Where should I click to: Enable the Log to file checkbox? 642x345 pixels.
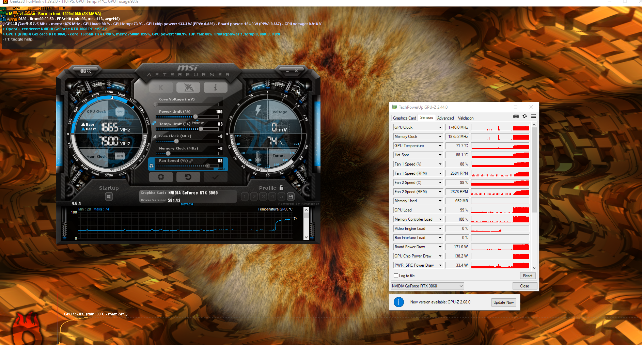pos(396,276)
